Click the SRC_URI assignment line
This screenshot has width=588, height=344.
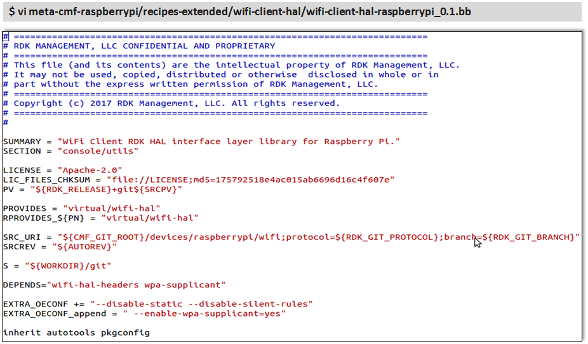tap(291, 237)
